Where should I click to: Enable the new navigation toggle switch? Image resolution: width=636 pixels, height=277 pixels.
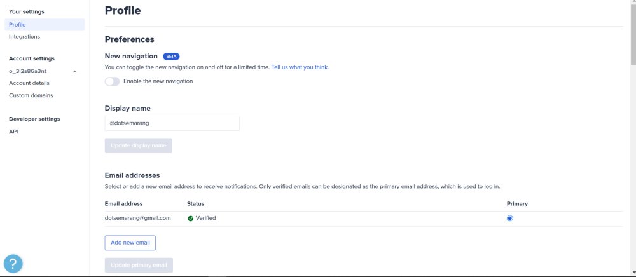112,81
